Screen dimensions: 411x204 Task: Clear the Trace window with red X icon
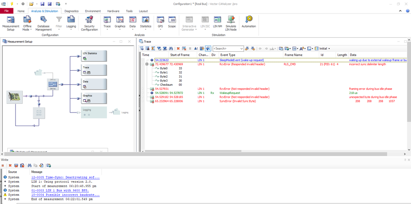[x=178, y=48]
